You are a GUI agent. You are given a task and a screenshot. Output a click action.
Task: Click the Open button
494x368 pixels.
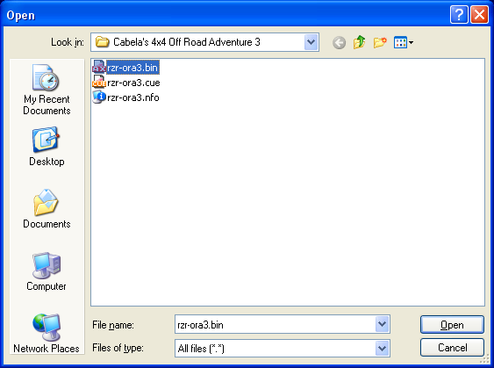[452, 324]
